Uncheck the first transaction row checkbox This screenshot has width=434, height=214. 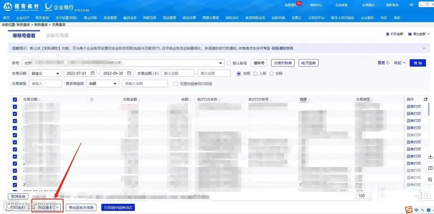coord(15,107)
